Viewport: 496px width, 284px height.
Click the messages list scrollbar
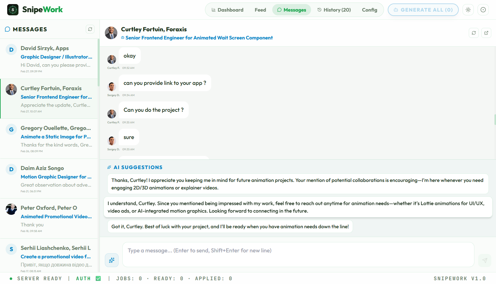(98, 63)
